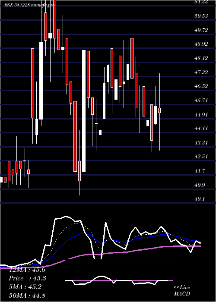Click the <<Live MACD label
This screenshot has height=302, width=216.
[182, 291]
